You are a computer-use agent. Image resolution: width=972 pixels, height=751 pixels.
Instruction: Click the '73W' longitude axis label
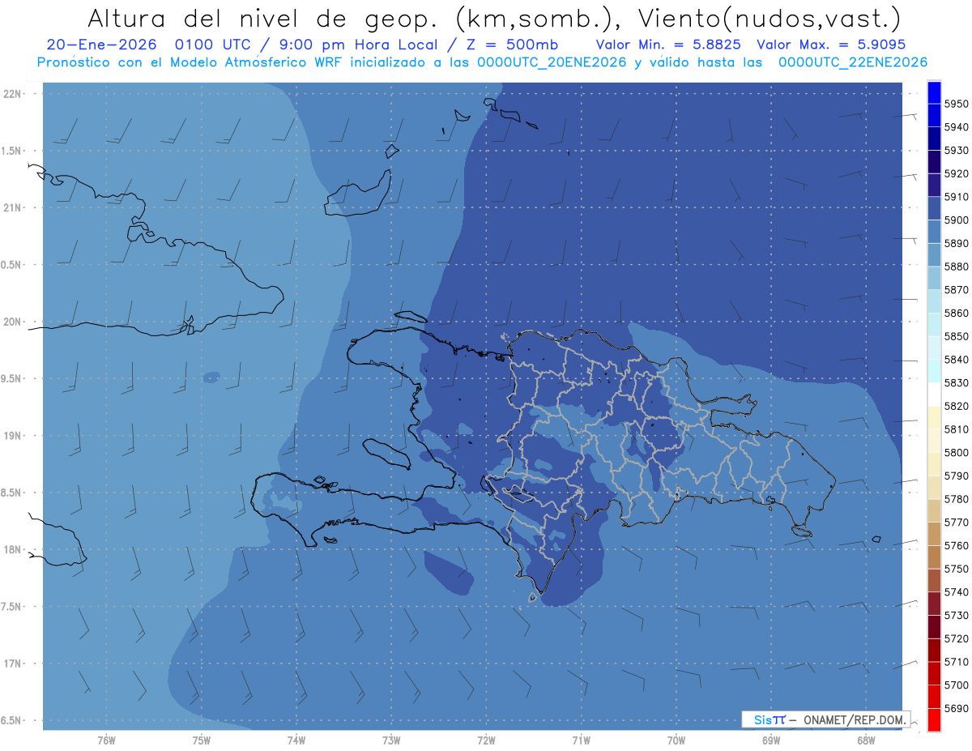tap(391, 740)
